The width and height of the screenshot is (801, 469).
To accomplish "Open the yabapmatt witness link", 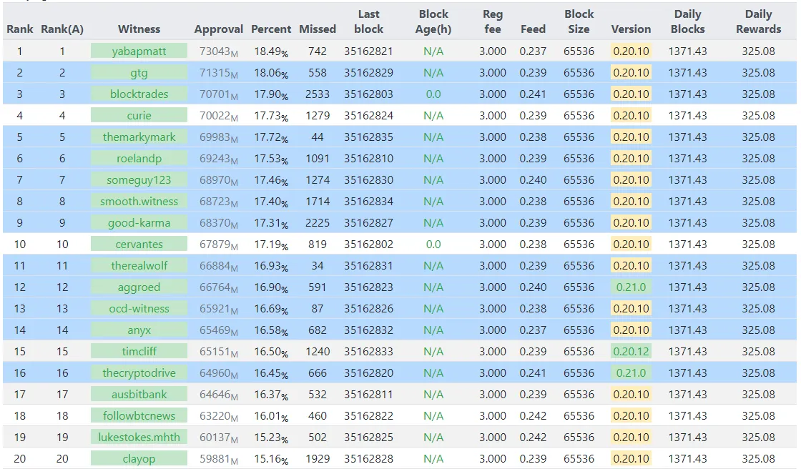I will 139,51.
